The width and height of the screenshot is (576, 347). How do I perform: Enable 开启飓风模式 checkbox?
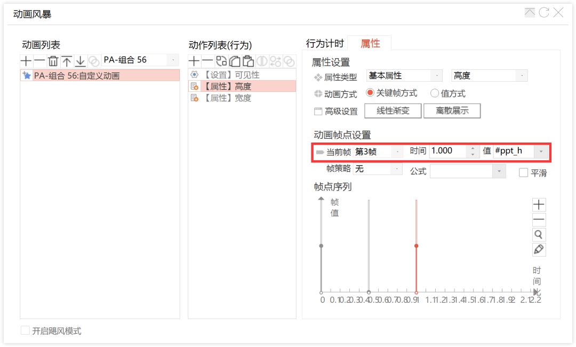click(x=26, y=330)
